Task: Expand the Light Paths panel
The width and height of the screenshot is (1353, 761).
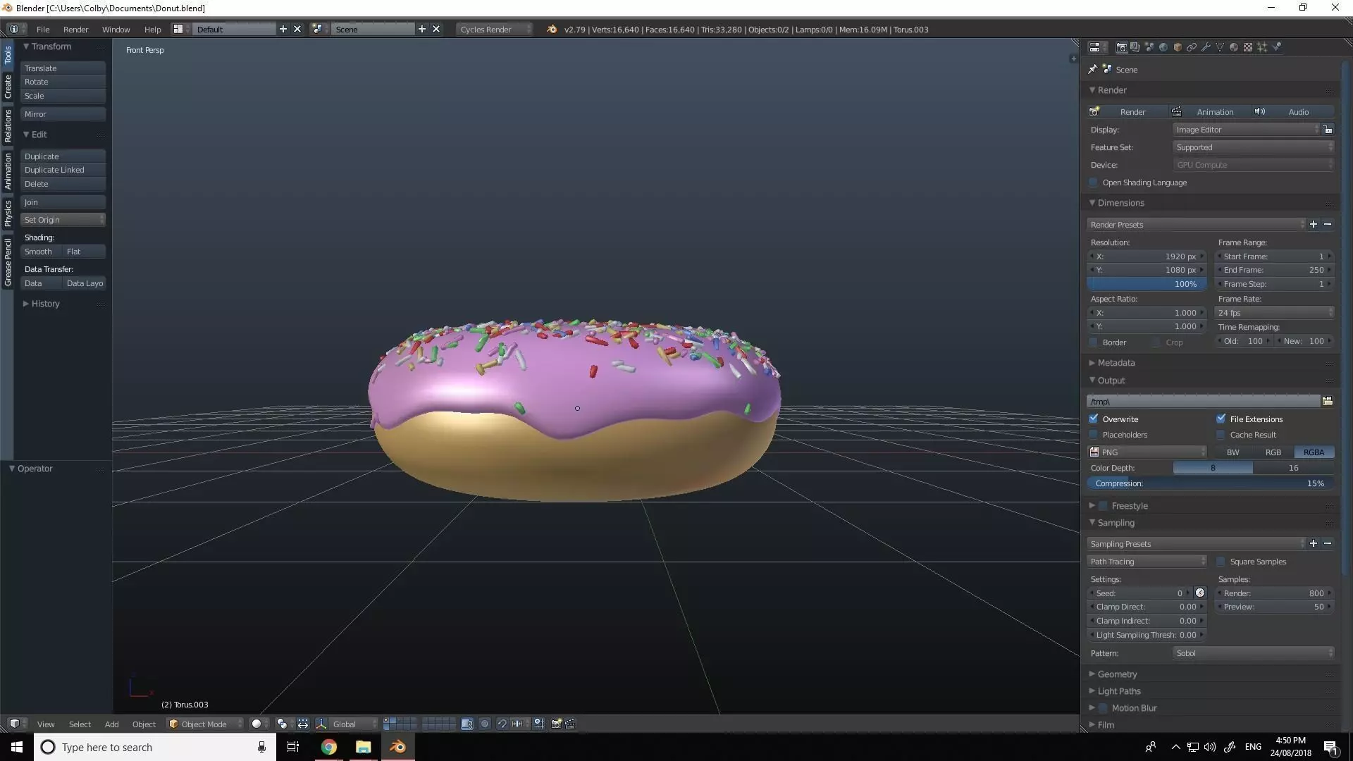Action: [x=1118, y=691]
